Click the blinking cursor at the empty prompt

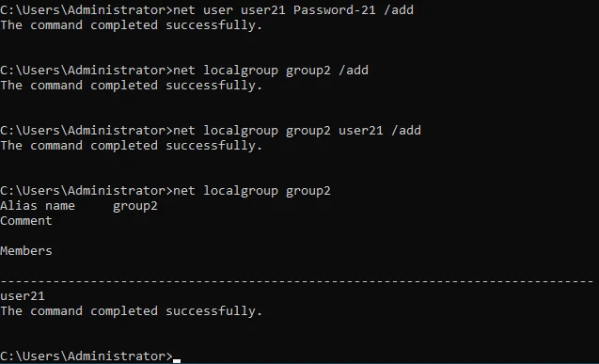click(x=177, y=360)
